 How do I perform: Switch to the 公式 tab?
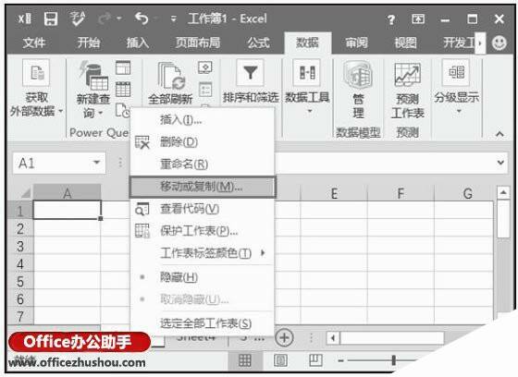[258, 43]
